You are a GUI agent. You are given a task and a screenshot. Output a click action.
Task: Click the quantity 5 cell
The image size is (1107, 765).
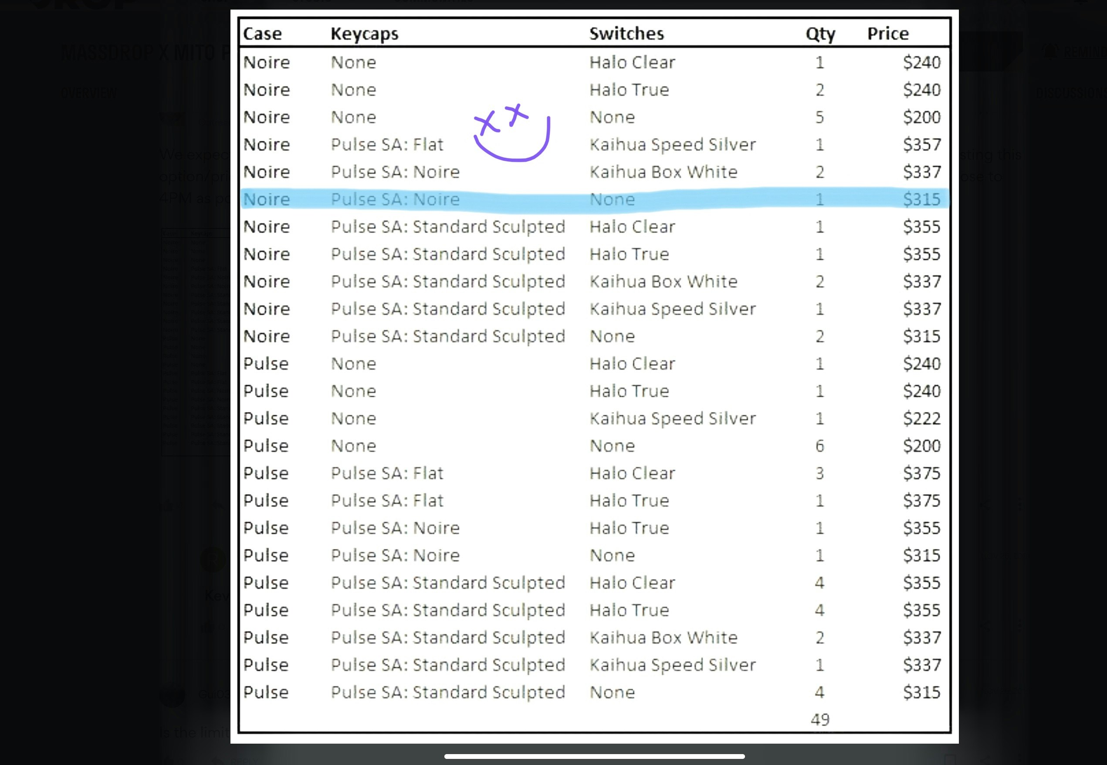tap(819, 117)
